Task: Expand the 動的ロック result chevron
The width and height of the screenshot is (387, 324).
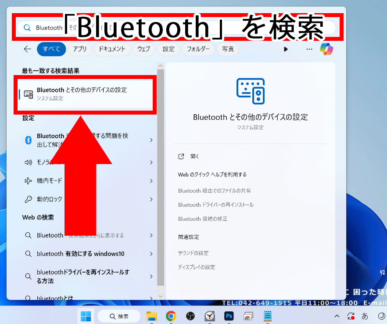Action: (151, 199)
